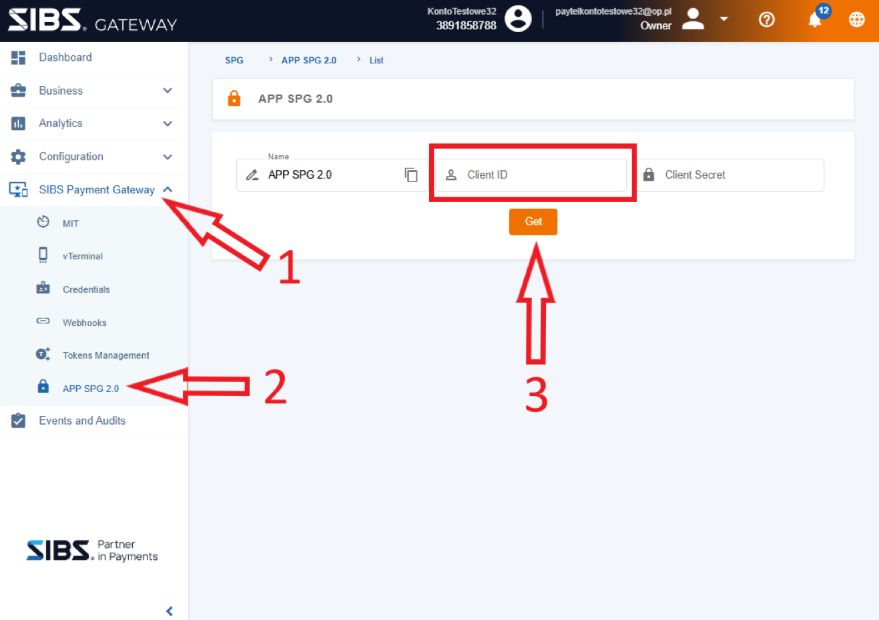Open the user account dropdown arrow
Screen dimensions: 879x620
(x=723, y=19)
